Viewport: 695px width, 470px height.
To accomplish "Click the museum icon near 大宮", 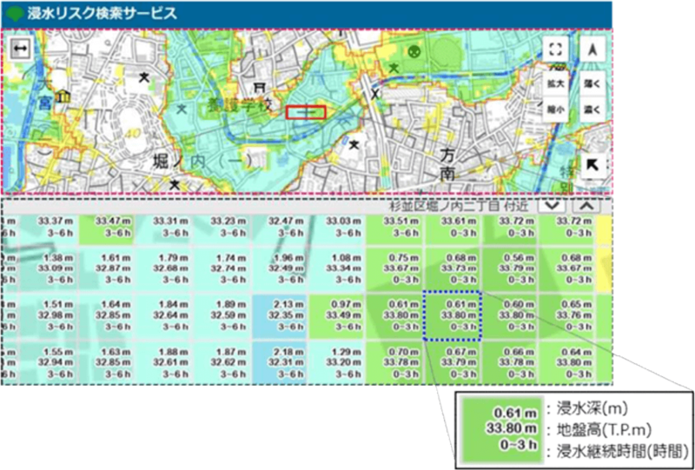I will tap(63, 97).
